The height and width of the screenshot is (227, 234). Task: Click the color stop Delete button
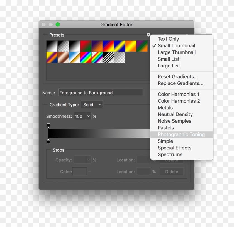pyautogui.click(x=172, y=172)
